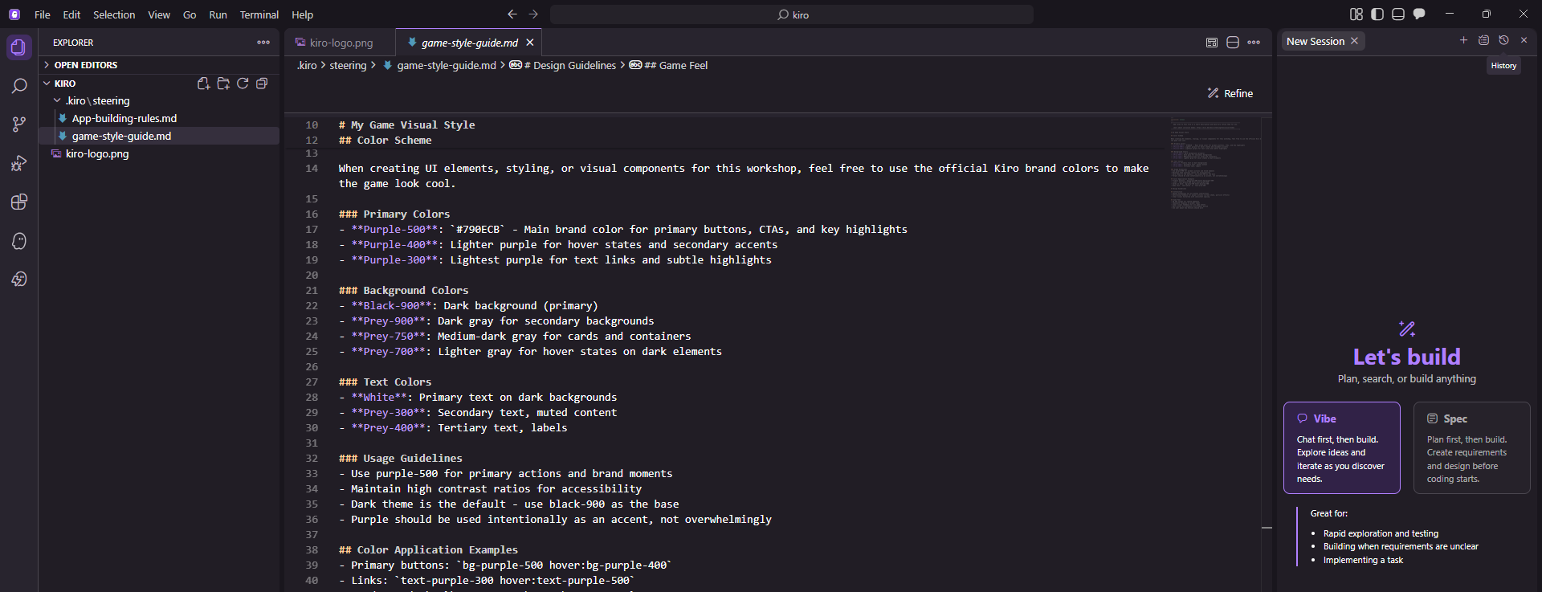Click the steering breadcrumb segment

click(x=348, y=66)
